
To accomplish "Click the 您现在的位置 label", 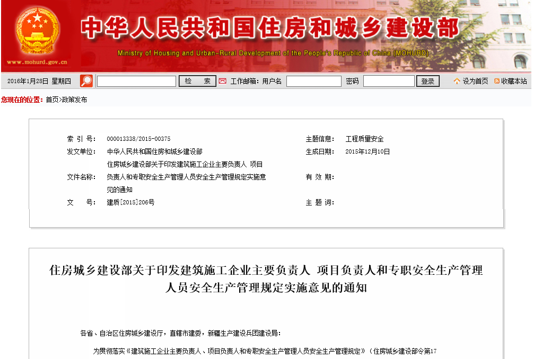I will (x=22, y=100).
